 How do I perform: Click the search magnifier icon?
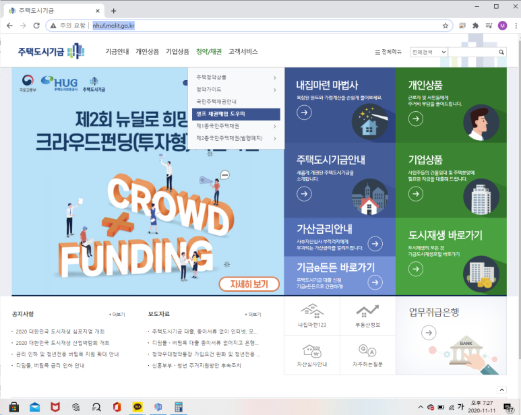coord(501,52)
